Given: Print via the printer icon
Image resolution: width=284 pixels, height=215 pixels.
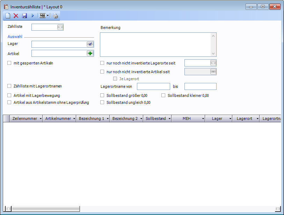Looking at the screenshot, I should coord(56,16).
